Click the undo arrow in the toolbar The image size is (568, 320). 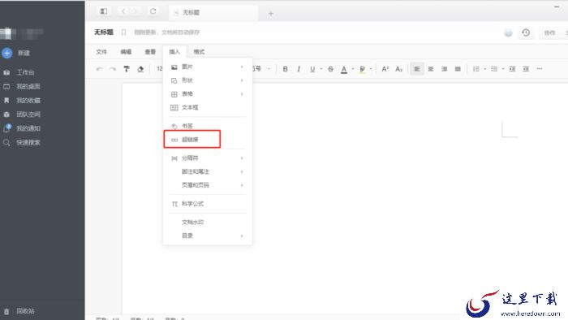pos(100,69)
